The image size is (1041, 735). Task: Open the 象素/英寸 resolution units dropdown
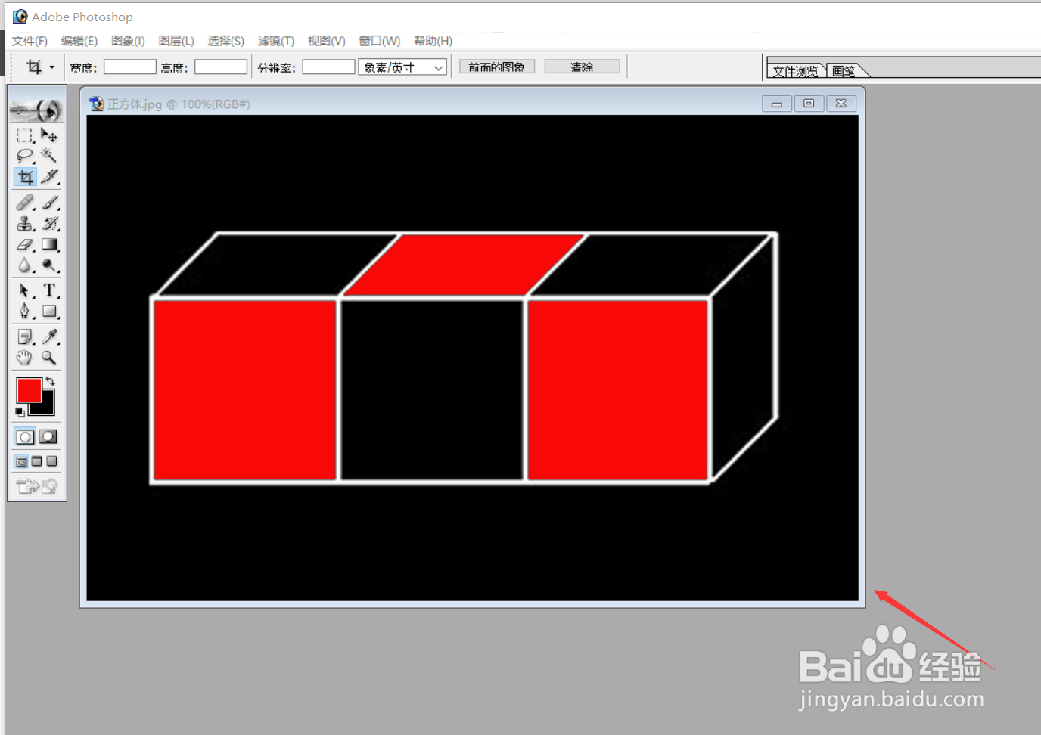pos(402,67)
